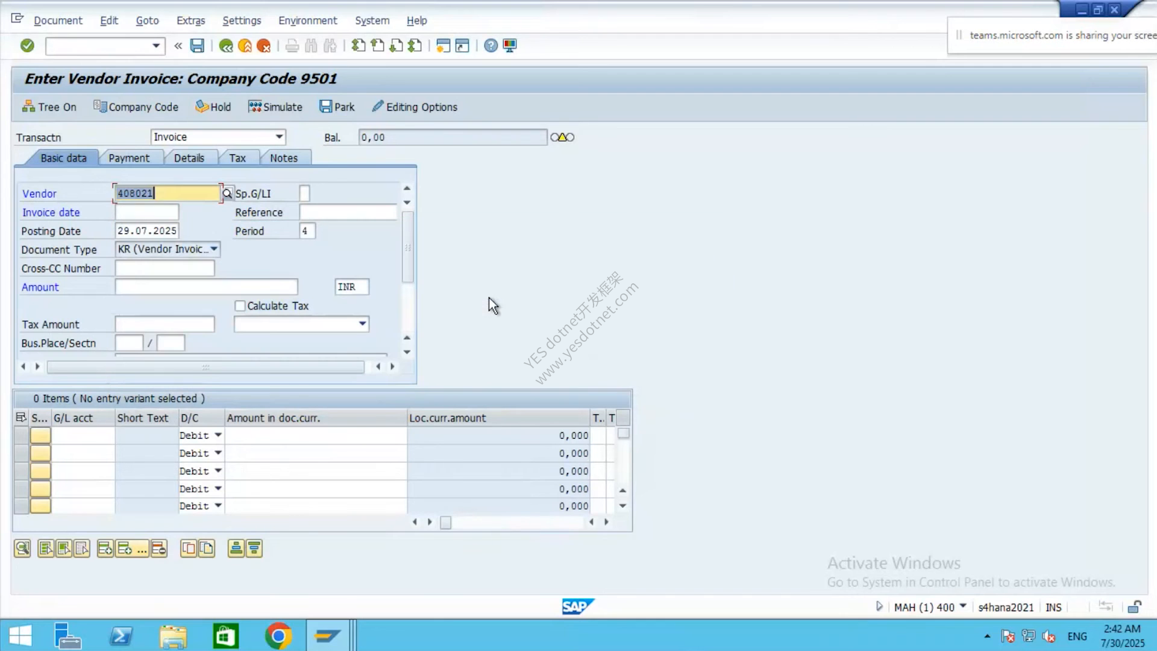Viewport: 1157px width, 651px height.
Task: Expand the Transactn Invoice dropdown
Action: pos(279,137)
